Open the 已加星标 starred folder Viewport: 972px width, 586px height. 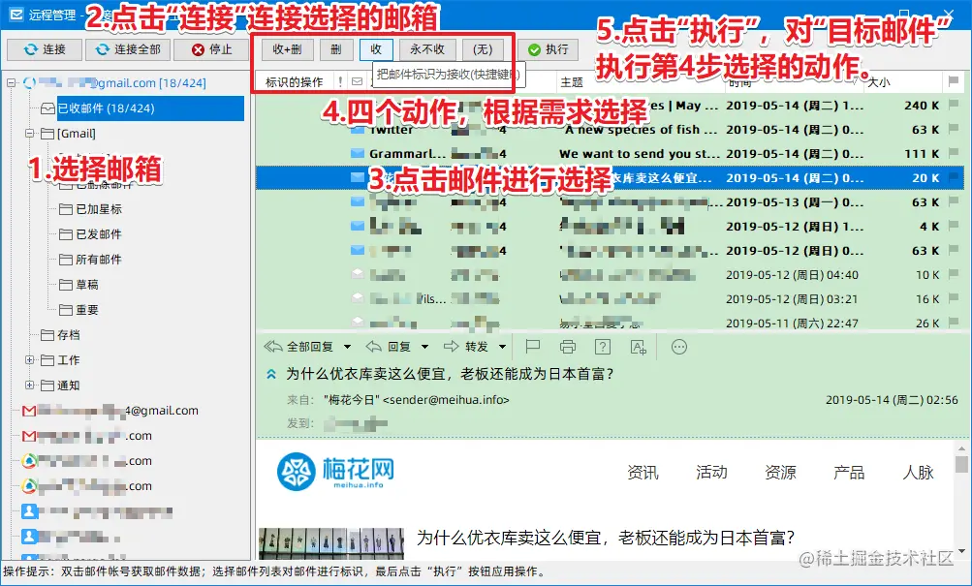(90, 209)
